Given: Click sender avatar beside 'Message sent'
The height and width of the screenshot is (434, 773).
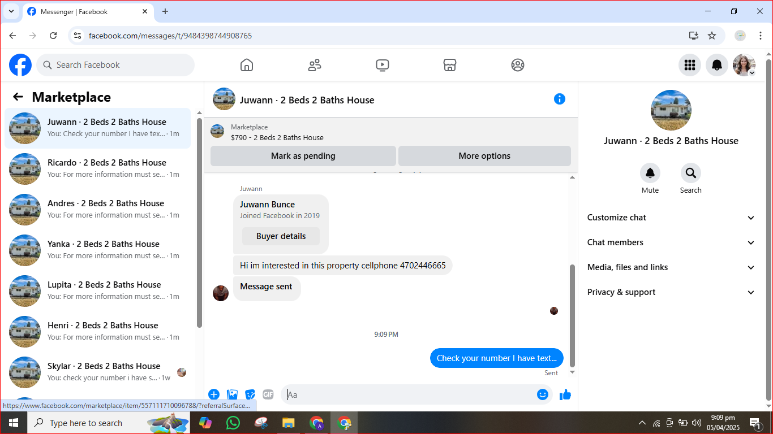Looking at the screenshot, I should [x=221, y=293].
